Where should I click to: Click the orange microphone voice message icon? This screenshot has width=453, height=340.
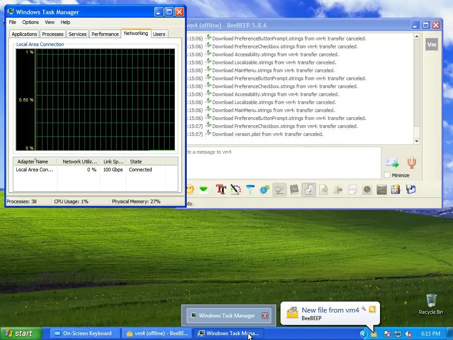pos(412,162)
